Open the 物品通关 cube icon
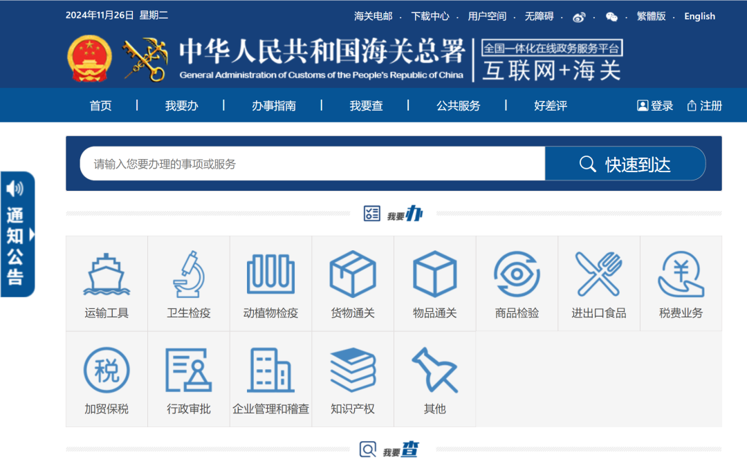747x468 pixels. click(x=434, y=274)
